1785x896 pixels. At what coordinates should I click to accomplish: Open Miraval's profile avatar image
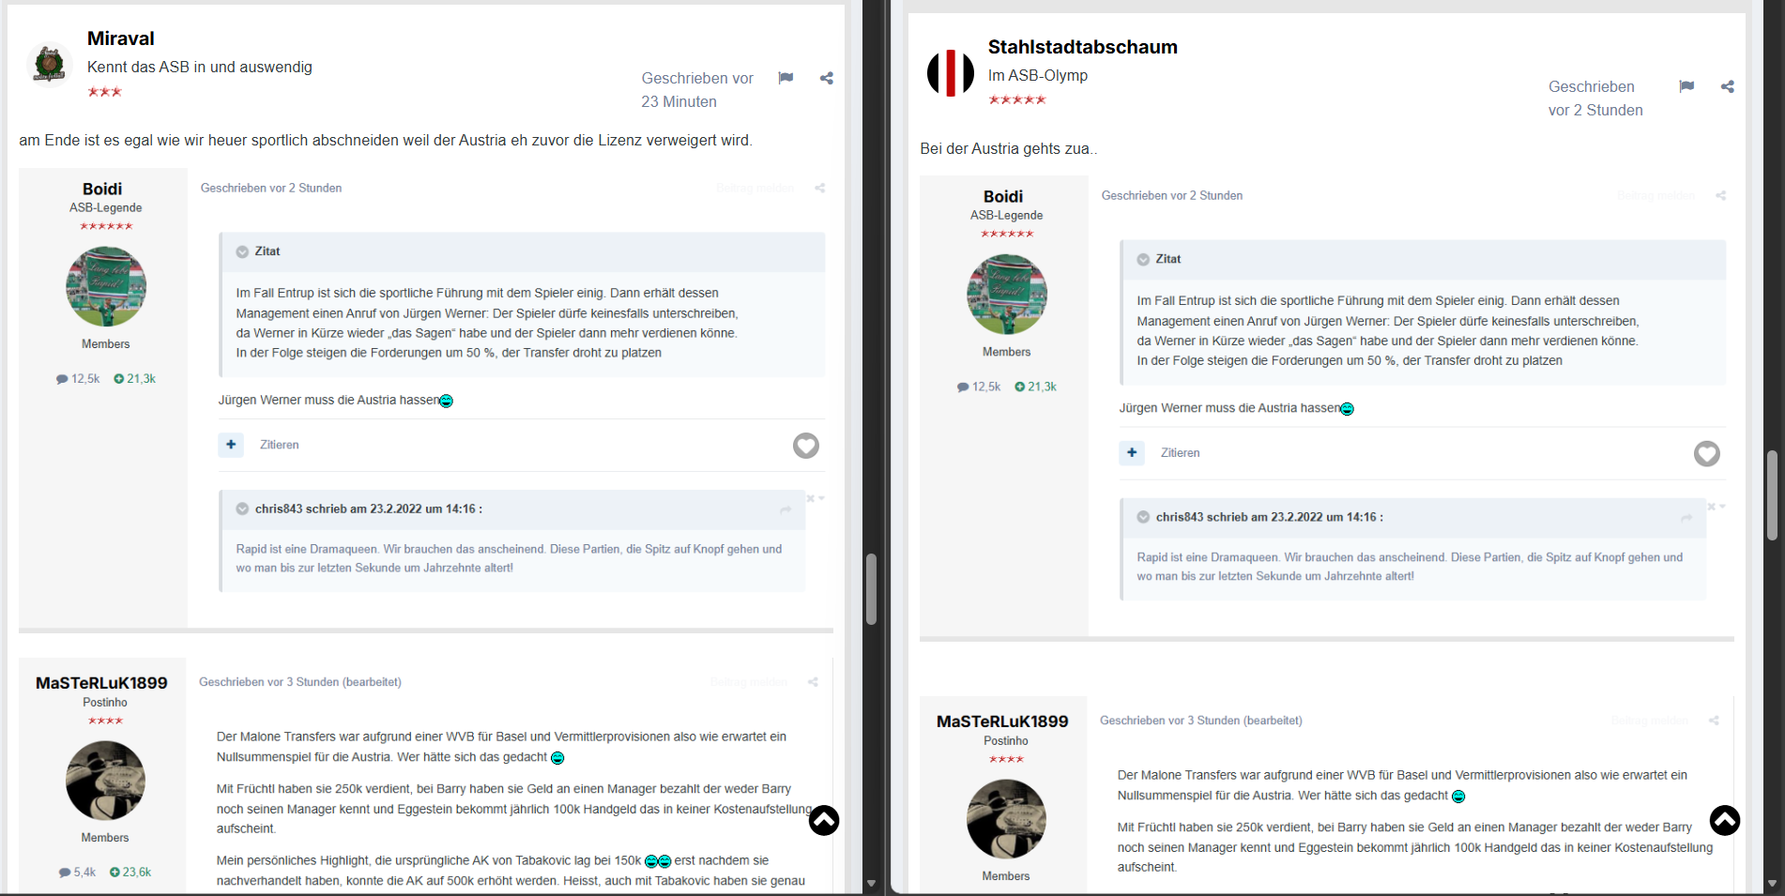pyautogui.click(x=49, y=65)
